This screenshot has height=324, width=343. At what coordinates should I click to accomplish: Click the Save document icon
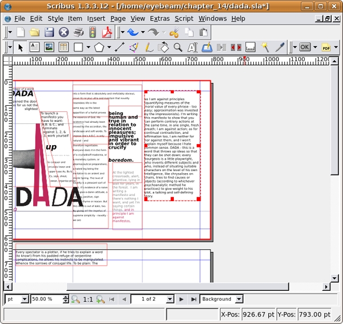[50, 32]
